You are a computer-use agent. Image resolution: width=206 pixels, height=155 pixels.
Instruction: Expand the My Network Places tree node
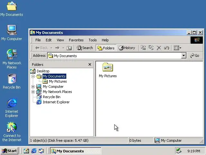[x=33, y=92]
